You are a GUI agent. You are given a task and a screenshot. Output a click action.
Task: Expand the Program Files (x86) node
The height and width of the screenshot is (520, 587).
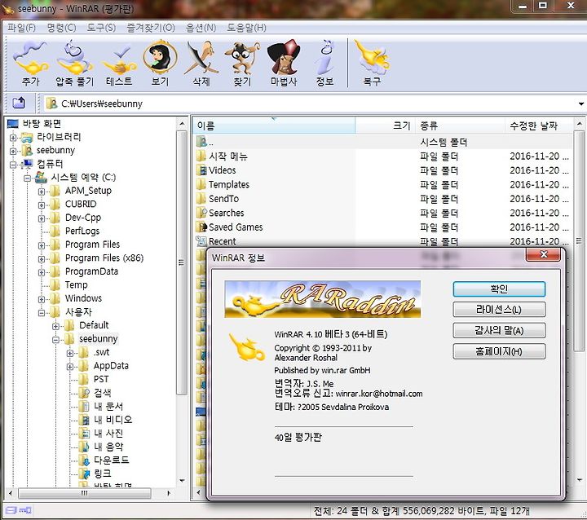click(42, 259)
